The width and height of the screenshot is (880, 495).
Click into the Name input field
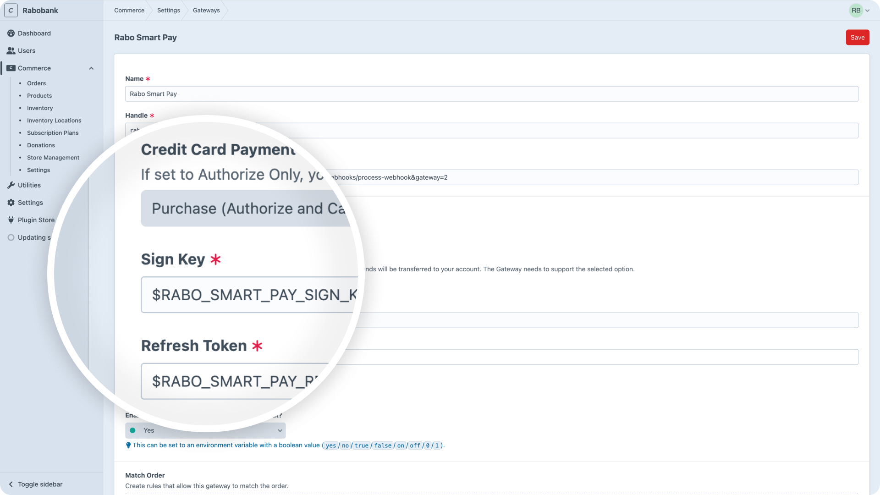click(491, 94)
